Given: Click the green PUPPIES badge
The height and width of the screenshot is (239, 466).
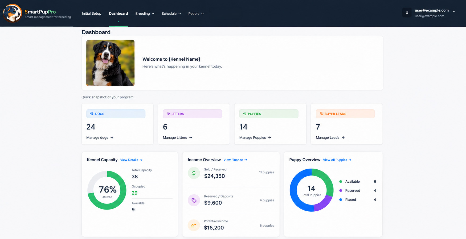Looking at the screenshot, I should click(x=269, y=114).
